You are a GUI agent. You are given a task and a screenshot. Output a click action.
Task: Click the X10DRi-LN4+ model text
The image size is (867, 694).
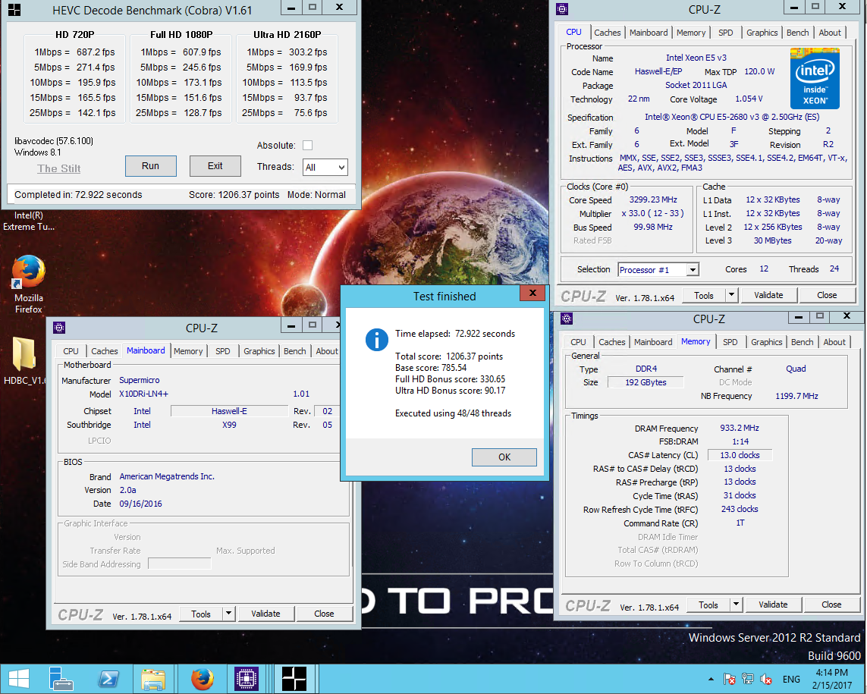tap(144, 394)
